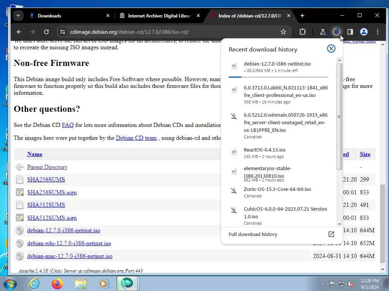Screen dimensions: 389x291
Task: Open Full download history external link icon
Action: pyautogui.click(x=331, y=234)
